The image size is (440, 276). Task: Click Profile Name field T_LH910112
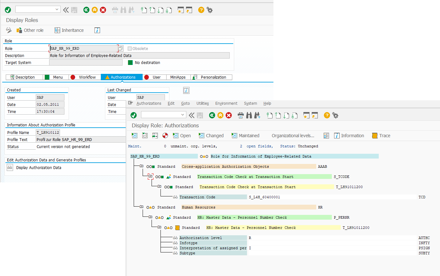click(48, 132)
